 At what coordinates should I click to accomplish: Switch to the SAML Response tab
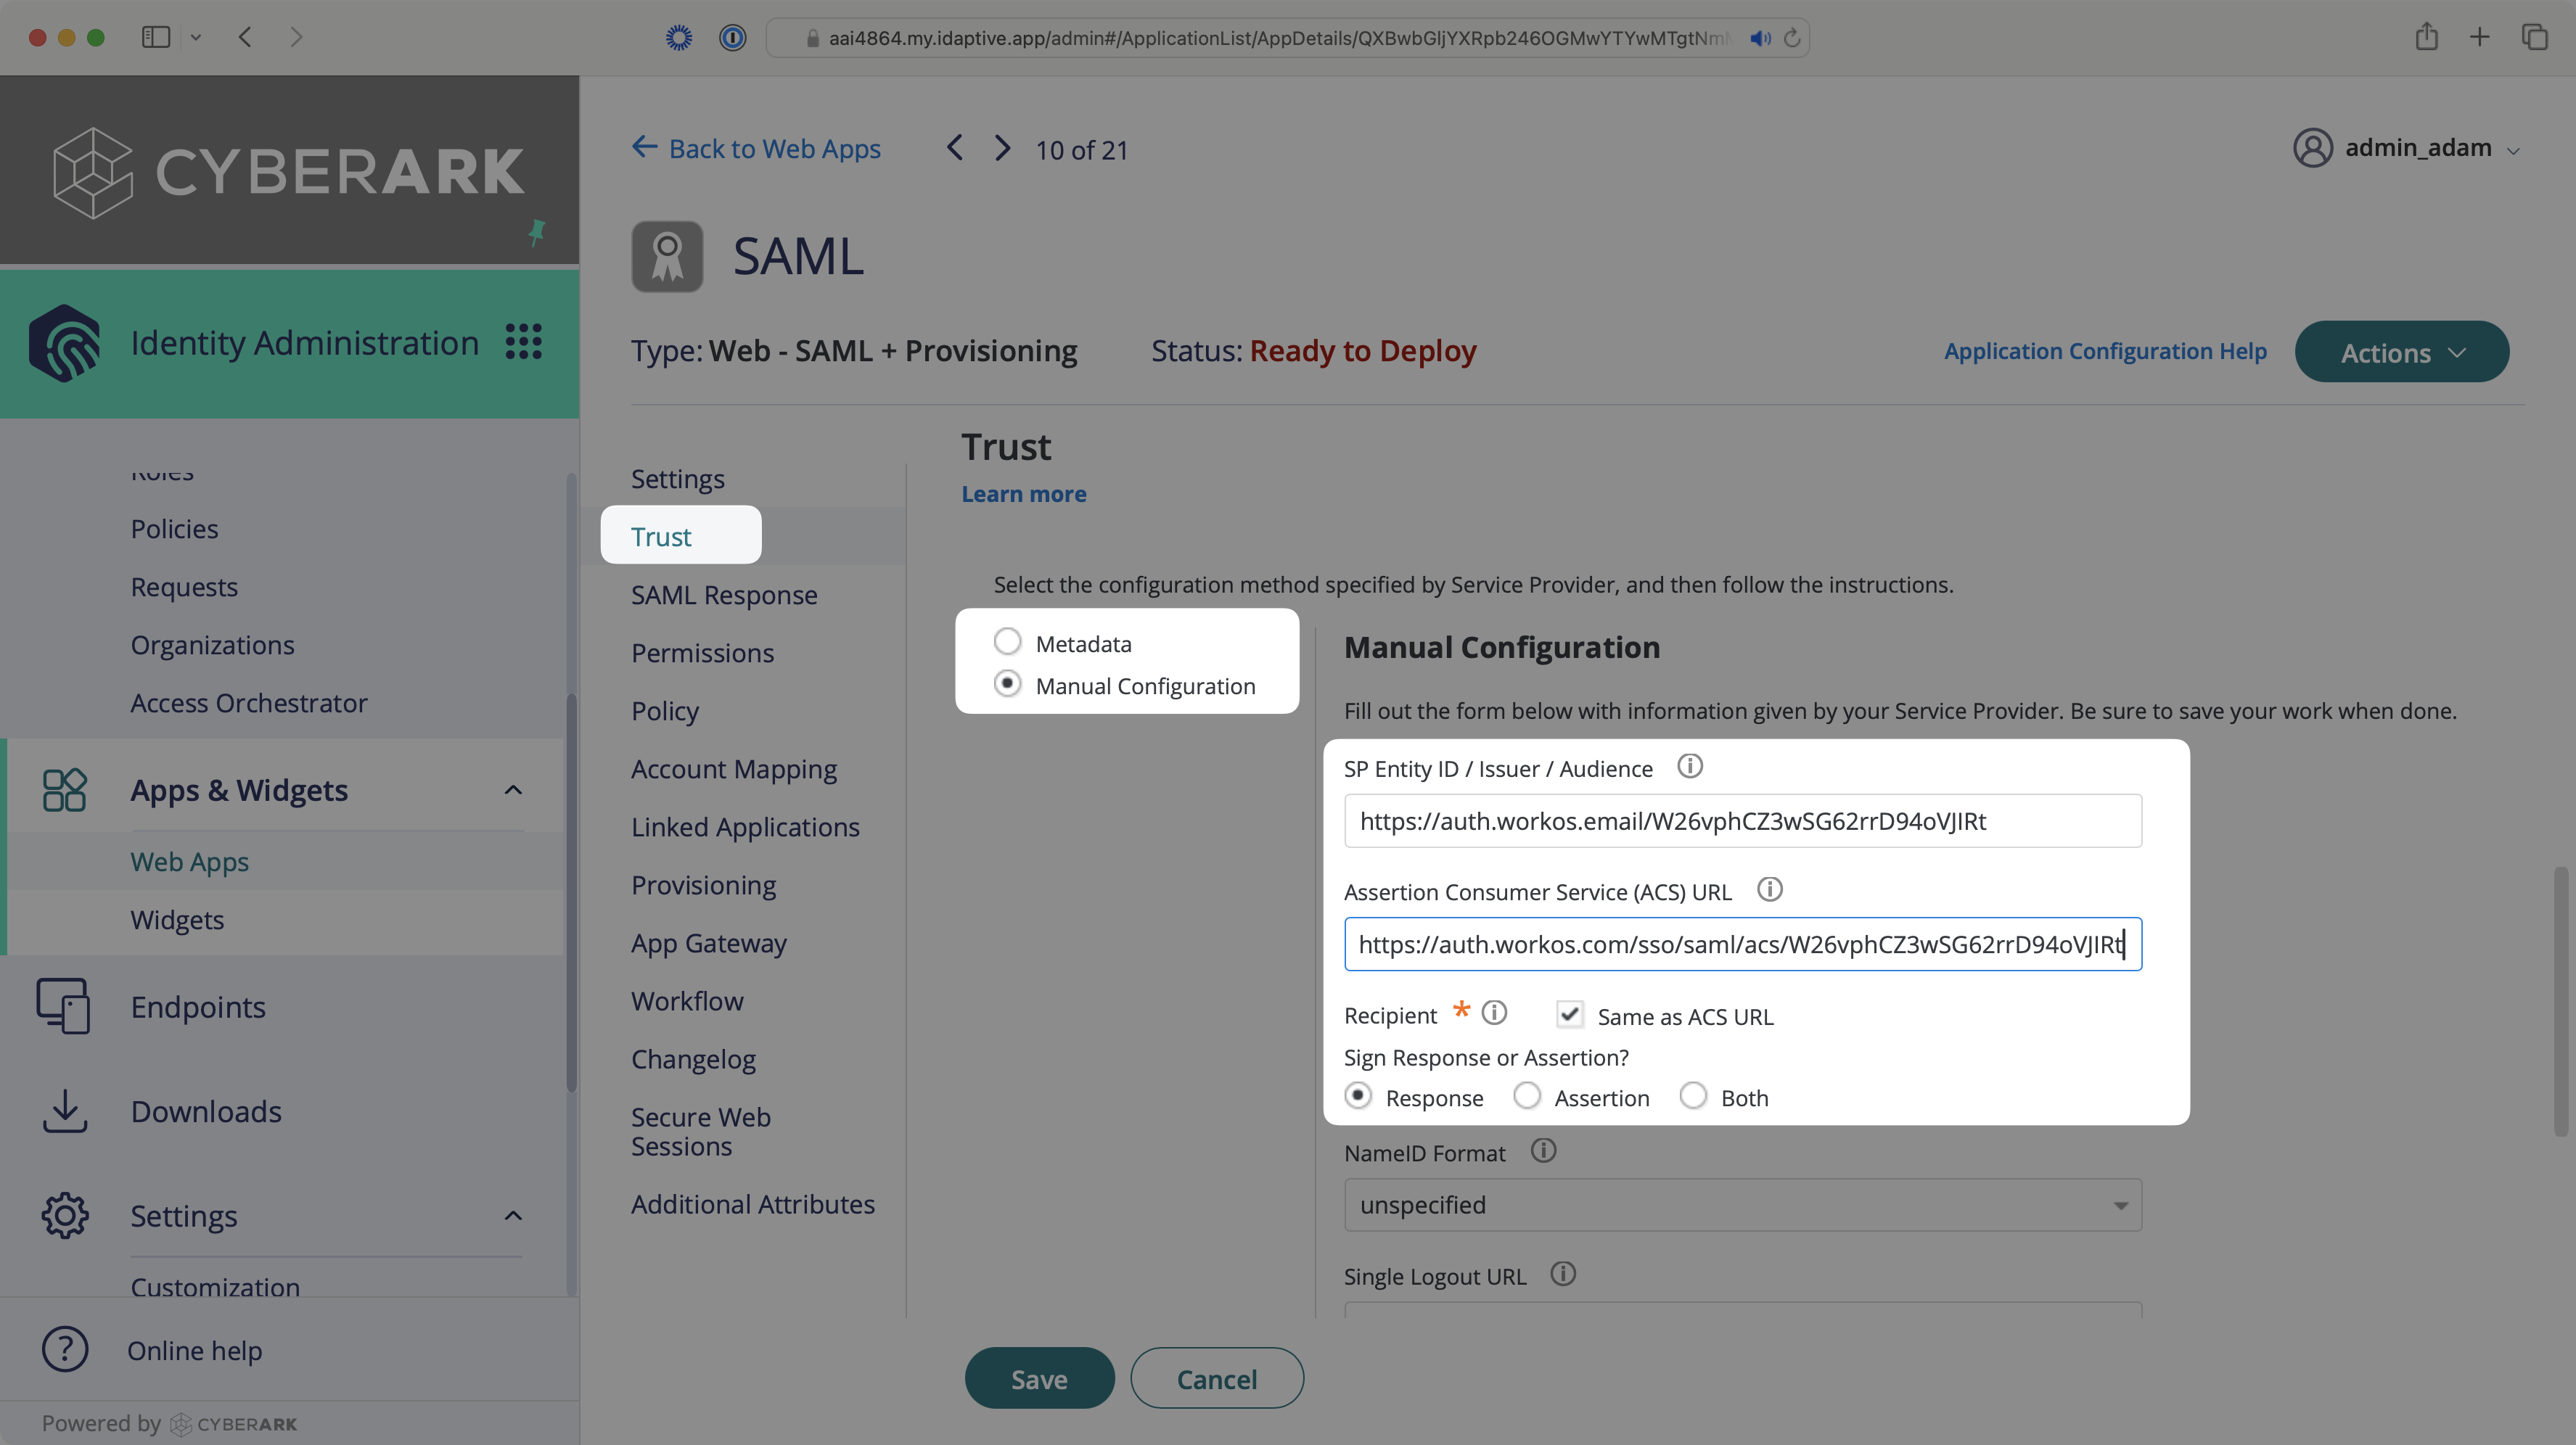(x=723, y=593)
